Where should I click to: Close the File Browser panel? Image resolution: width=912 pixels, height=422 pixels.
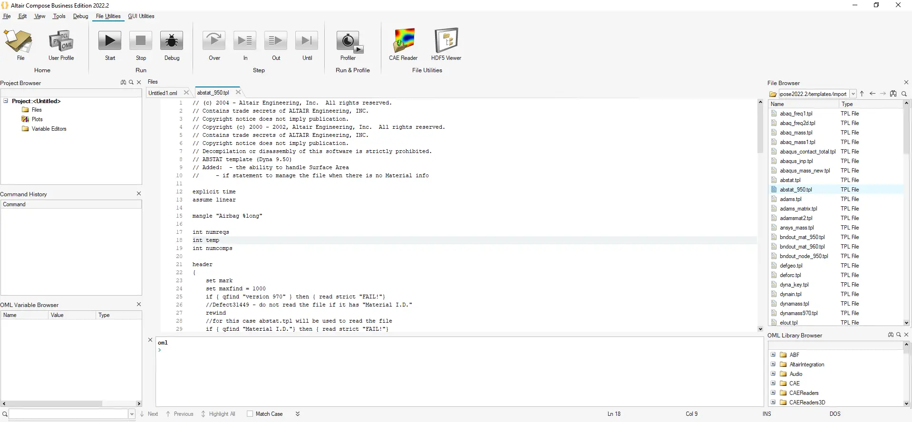click(906, 82)
